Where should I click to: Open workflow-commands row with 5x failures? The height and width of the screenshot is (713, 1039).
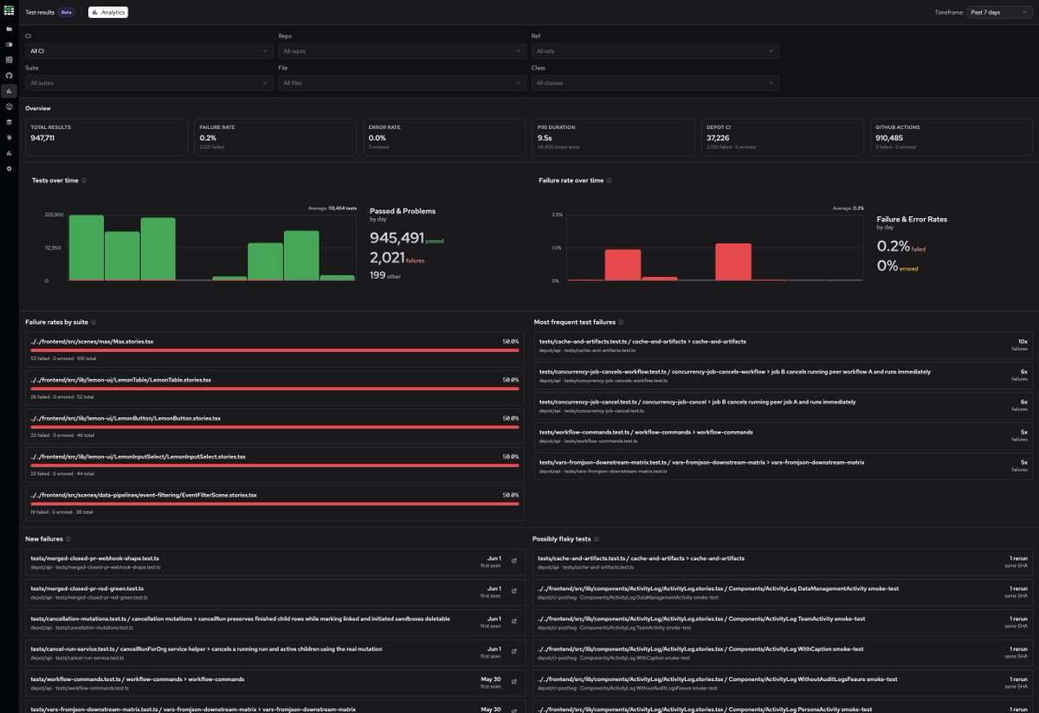point(784,436)
